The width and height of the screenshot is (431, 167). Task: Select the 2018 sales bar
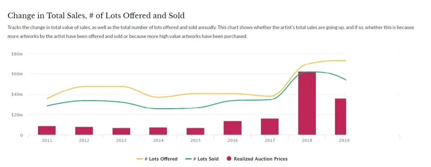(307, 103)
